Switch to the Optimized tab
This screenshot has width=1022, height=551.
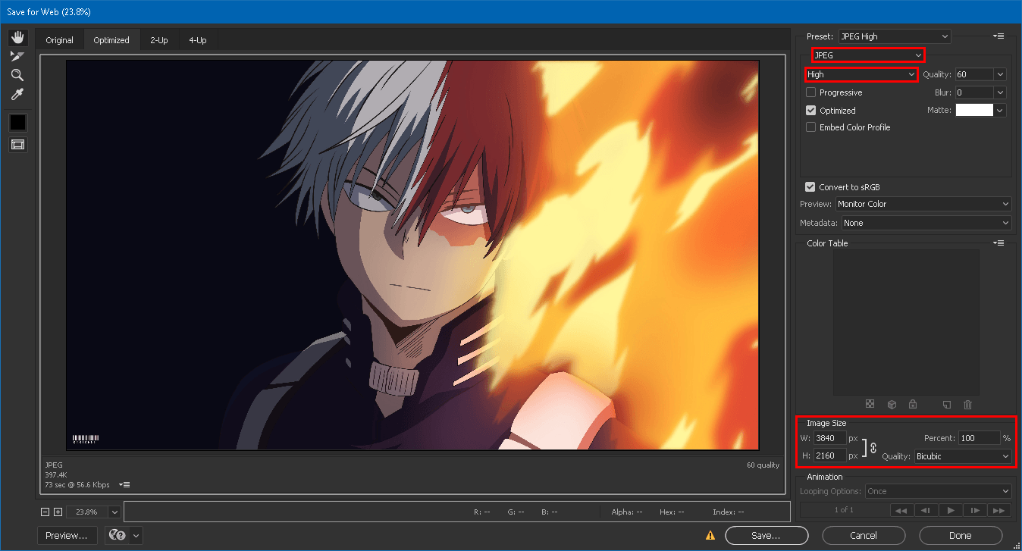click(x=111, y=40)
